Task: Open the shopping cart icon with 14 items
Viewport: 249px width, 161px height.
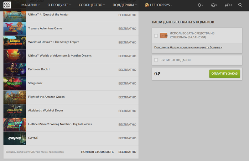Action: tap(227, 5)
